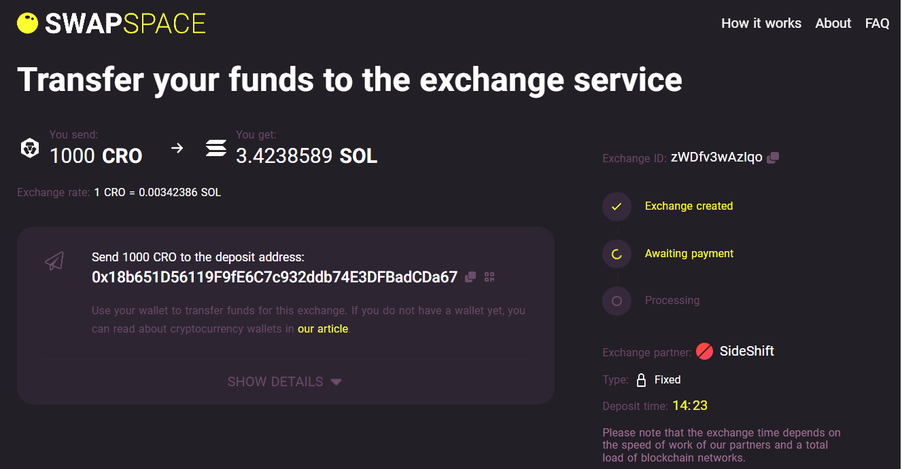Expand the SHOW DETAILS section
This screenshot has height=469, width=902.
275,381
